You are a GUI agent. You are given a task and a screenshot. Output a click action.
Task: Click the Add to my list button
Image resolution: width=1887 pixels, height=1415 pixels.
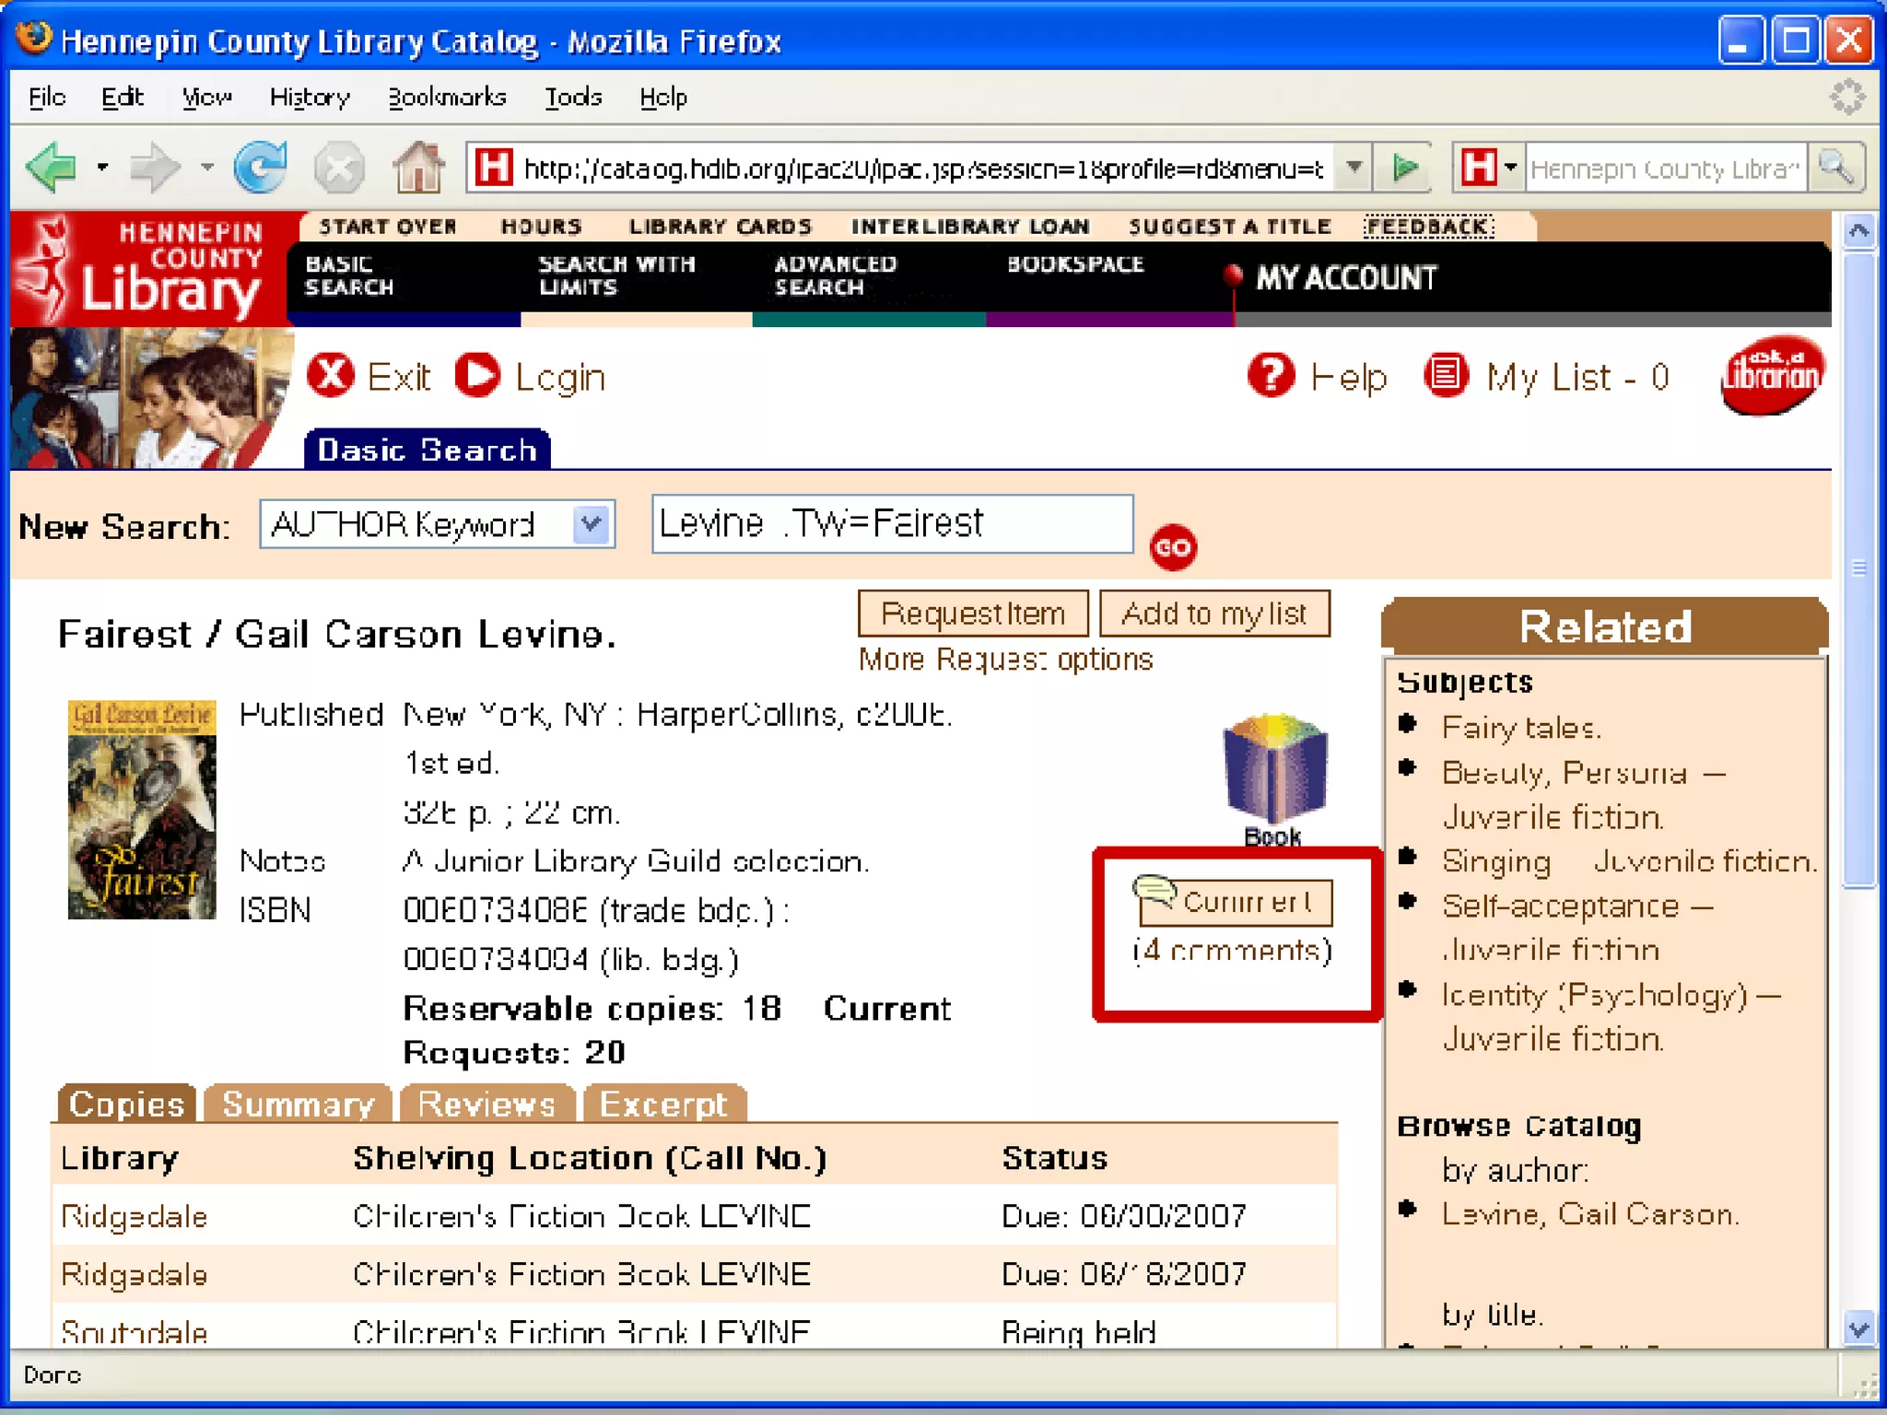[x=1213, y=614]
